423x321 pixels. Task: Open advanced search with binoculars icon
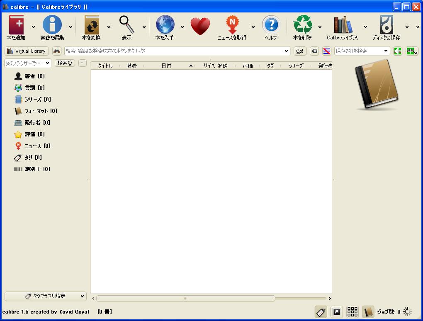click(x=57, y=51)
